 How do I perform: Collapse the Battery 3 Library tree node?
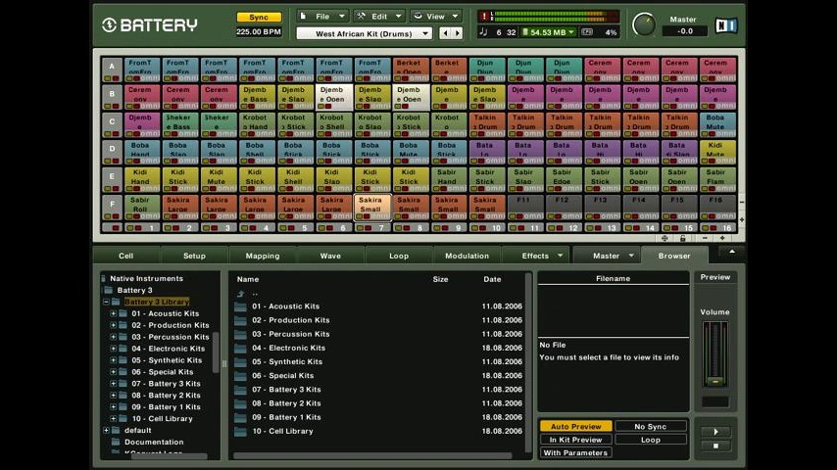[x=106, y=302]
